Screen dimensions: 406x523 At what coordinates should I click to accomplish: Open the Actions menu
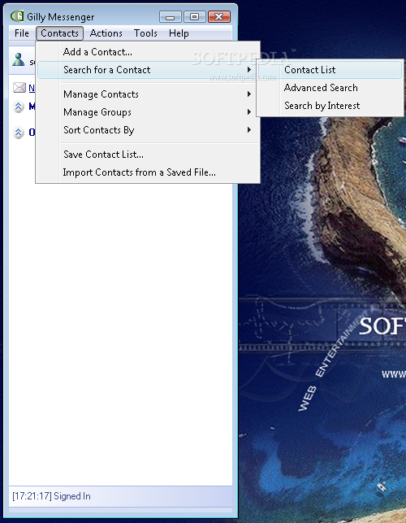(106, 33)
